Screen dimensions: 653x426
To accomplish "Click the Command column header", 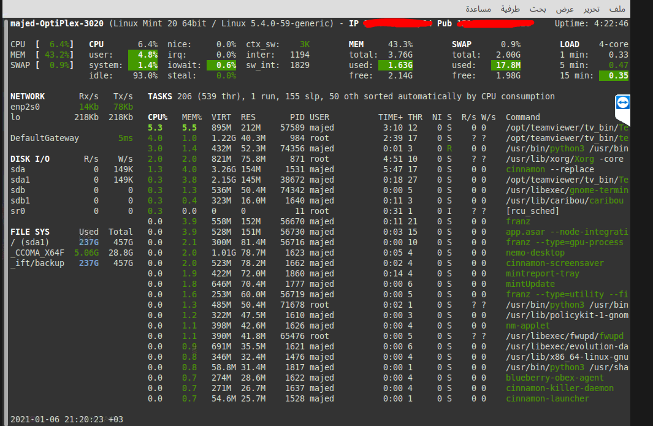I will [x=522, y=118].
